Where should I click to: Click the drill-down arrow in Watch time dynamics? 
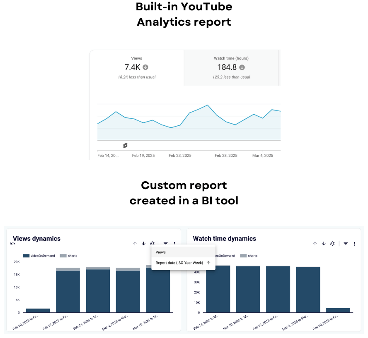[x=324, y=244]
